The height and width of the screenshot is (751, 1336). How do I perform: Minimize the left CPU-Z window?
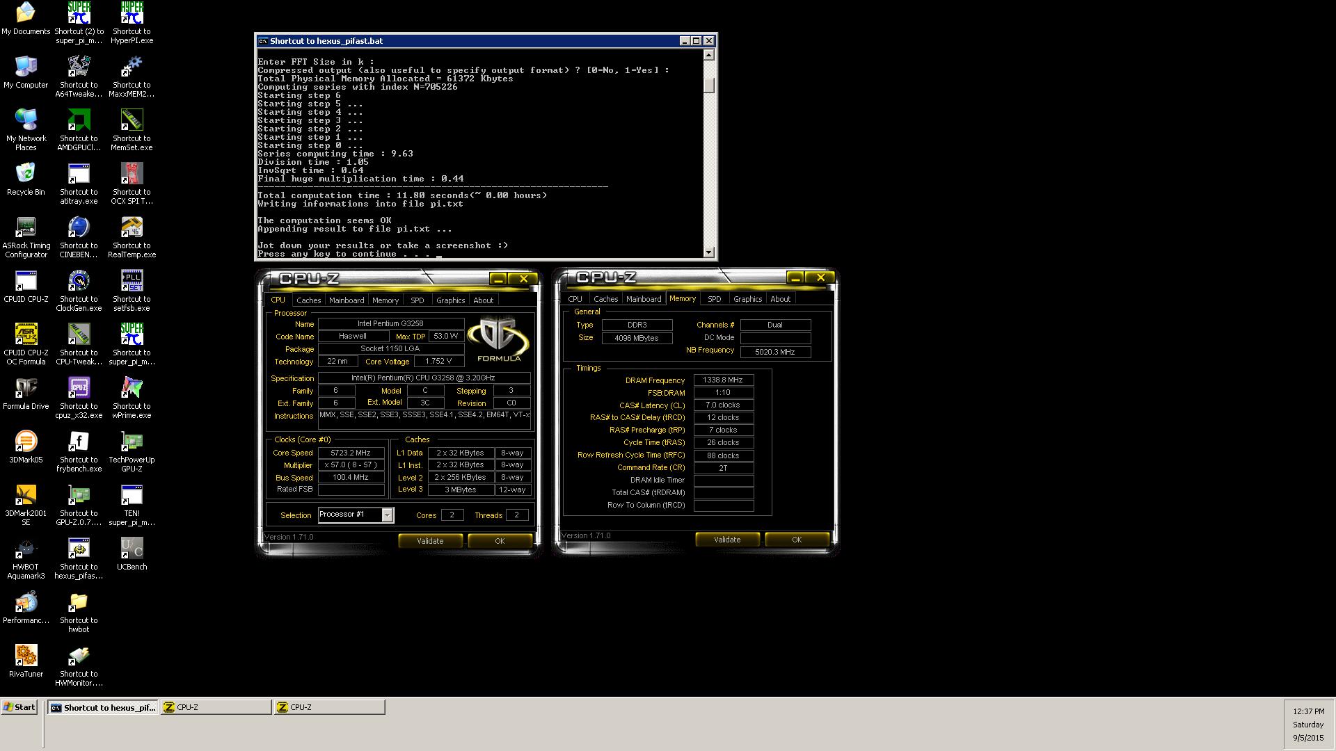[x=498, y=279]
